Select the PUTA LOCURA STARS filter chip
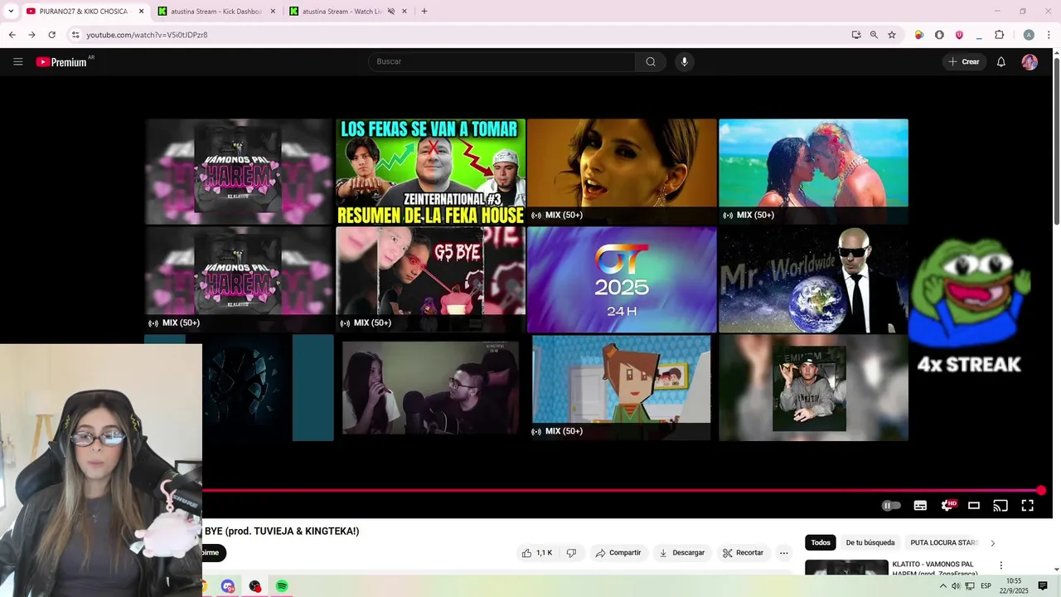1061x597 pixels. click(x=944, y=542)
